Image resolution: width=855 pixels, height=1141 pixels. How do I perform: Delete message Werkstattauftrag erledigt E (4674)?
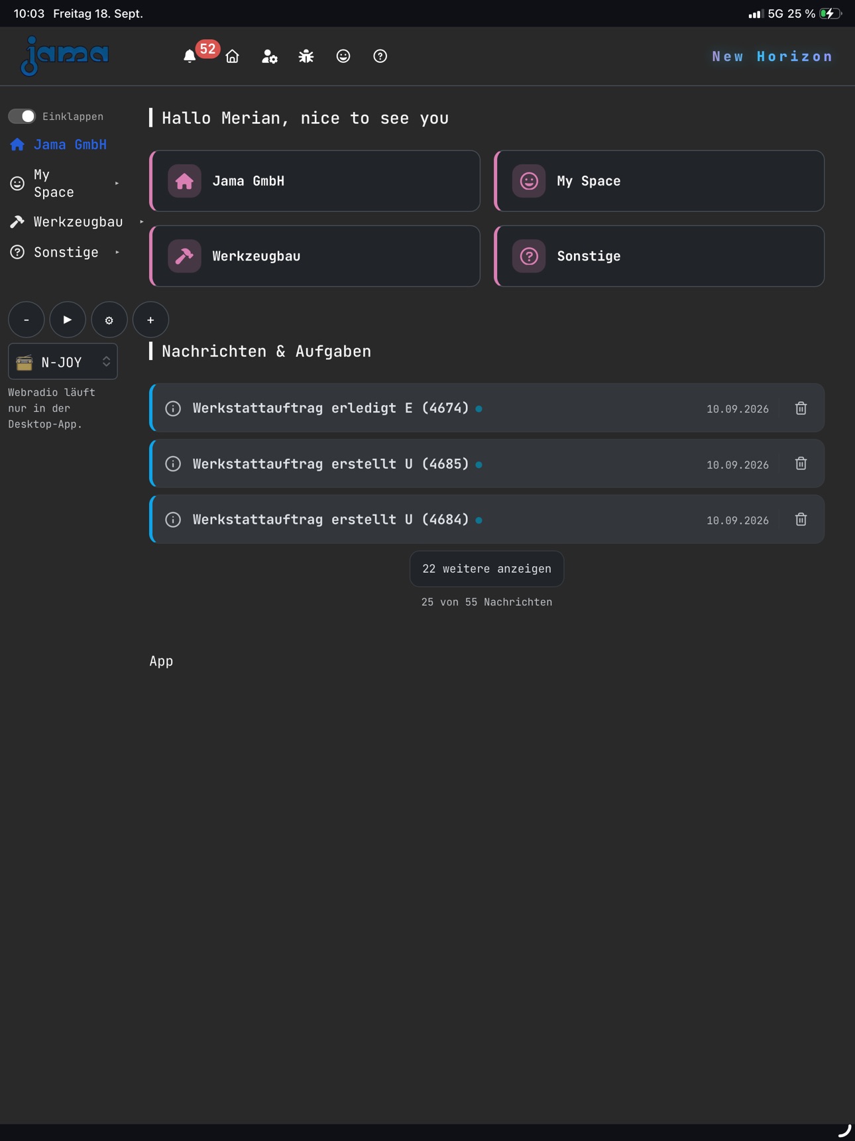(x=801, y=408)
